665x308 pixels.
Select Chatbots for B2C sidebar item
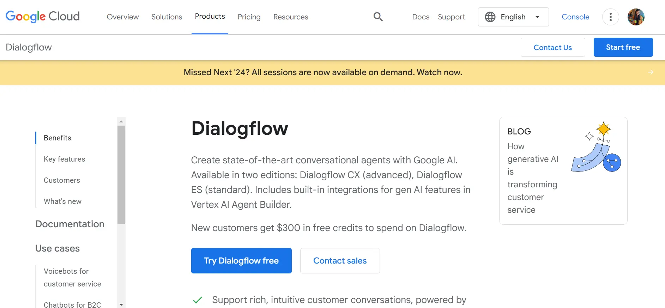pos(72,304)
